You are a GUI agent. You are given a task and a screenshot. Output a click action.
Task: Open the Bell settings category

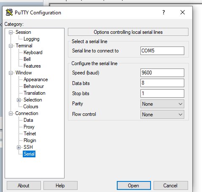coord(27,59)
